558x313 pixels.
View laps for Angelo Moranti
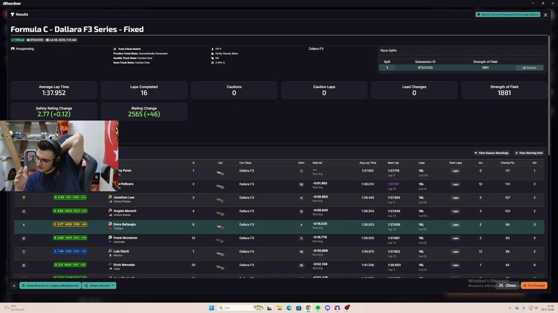(456, 211)
